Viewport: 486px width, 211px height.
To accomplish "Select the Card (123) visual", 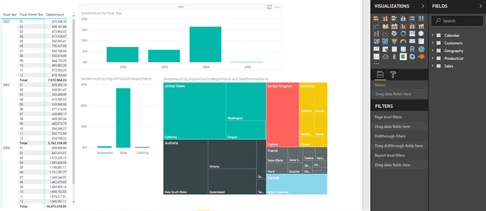I will (412, 41).
